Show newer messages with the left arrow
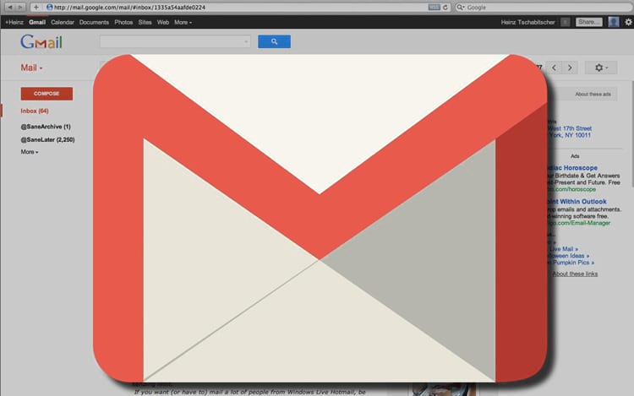The width and height of the screenshot is (634, 396). click(x=554, y=68)
